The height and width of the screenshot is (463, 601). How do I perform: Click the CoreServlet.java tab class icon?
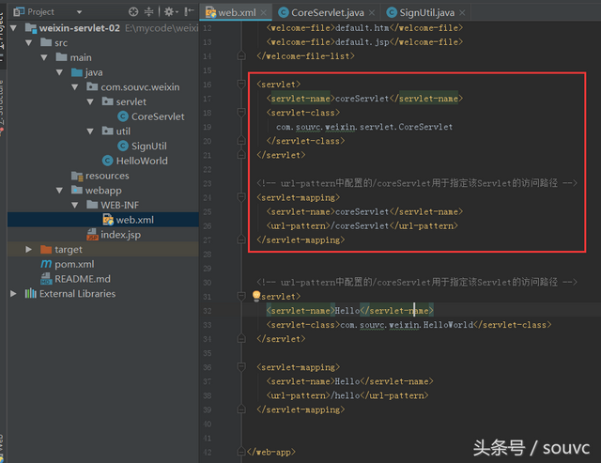coord(284,12)
